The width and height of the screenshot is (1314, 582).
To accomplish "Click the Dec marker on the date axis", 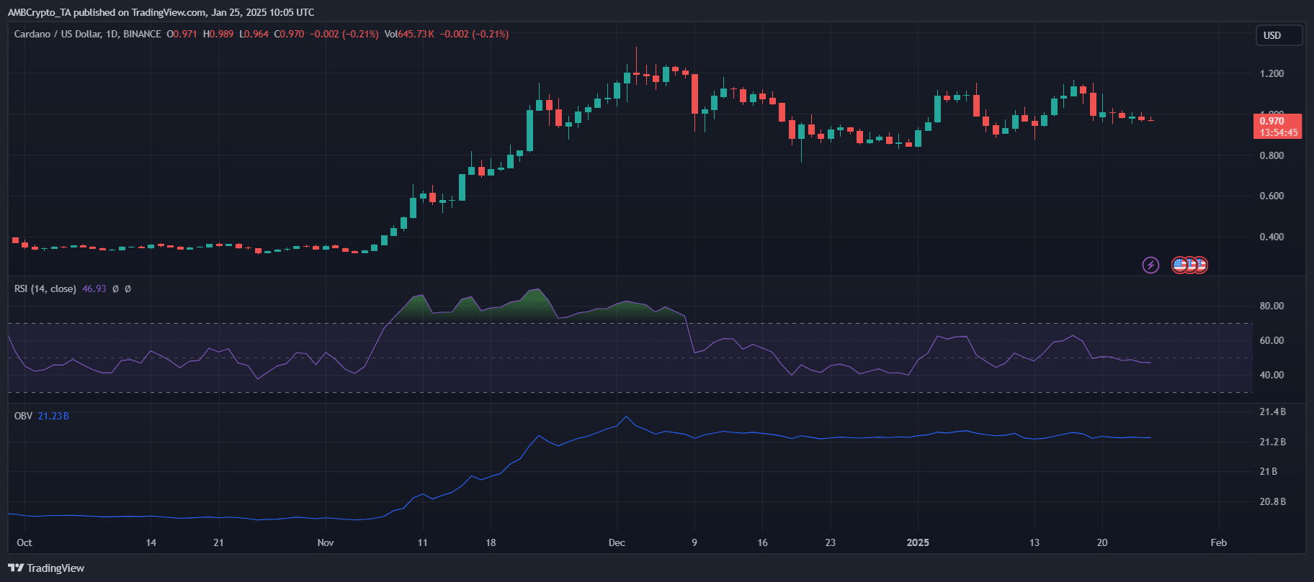I will [x=617, y=542].
